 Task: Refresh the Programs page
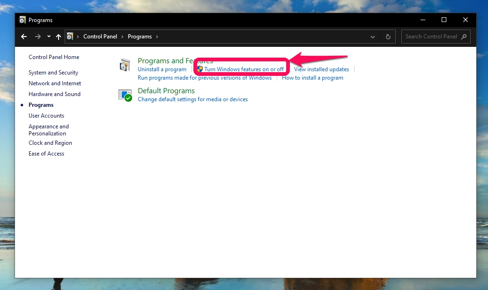click(388, 37)
